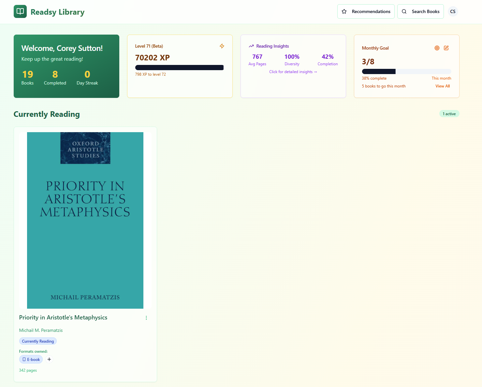482x387 pixels.
Task: Click the 'Level 71 (Beta)' label
Action: pyautogui.click(x=149, y=46)
